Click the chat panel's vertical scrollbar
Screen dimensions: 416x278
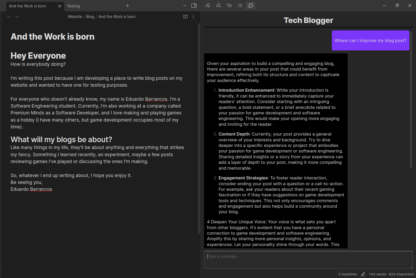[411, 100]
